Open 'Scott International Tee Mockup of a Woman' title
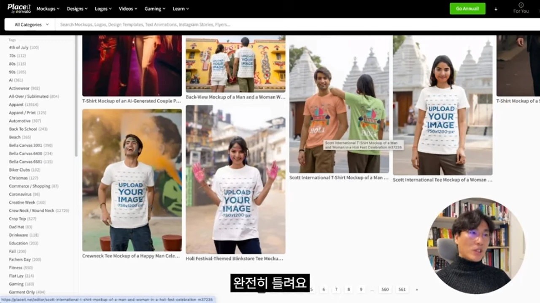This screenshot has height=303, width=540. pos(443,180)
